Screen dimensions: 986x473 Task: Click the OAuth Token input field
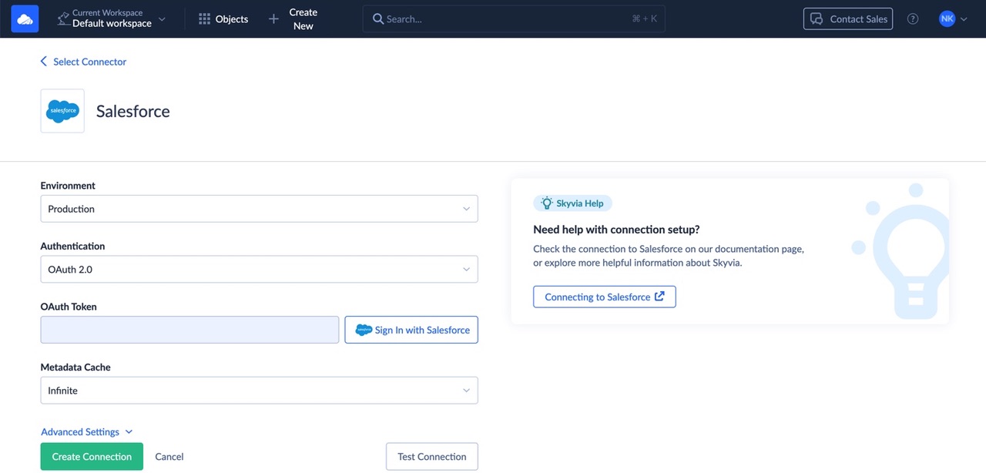(x=189, y=330)
